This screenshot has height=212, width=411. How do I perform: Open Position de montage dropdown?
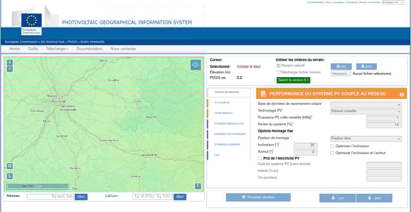click(x=366, y=139)
